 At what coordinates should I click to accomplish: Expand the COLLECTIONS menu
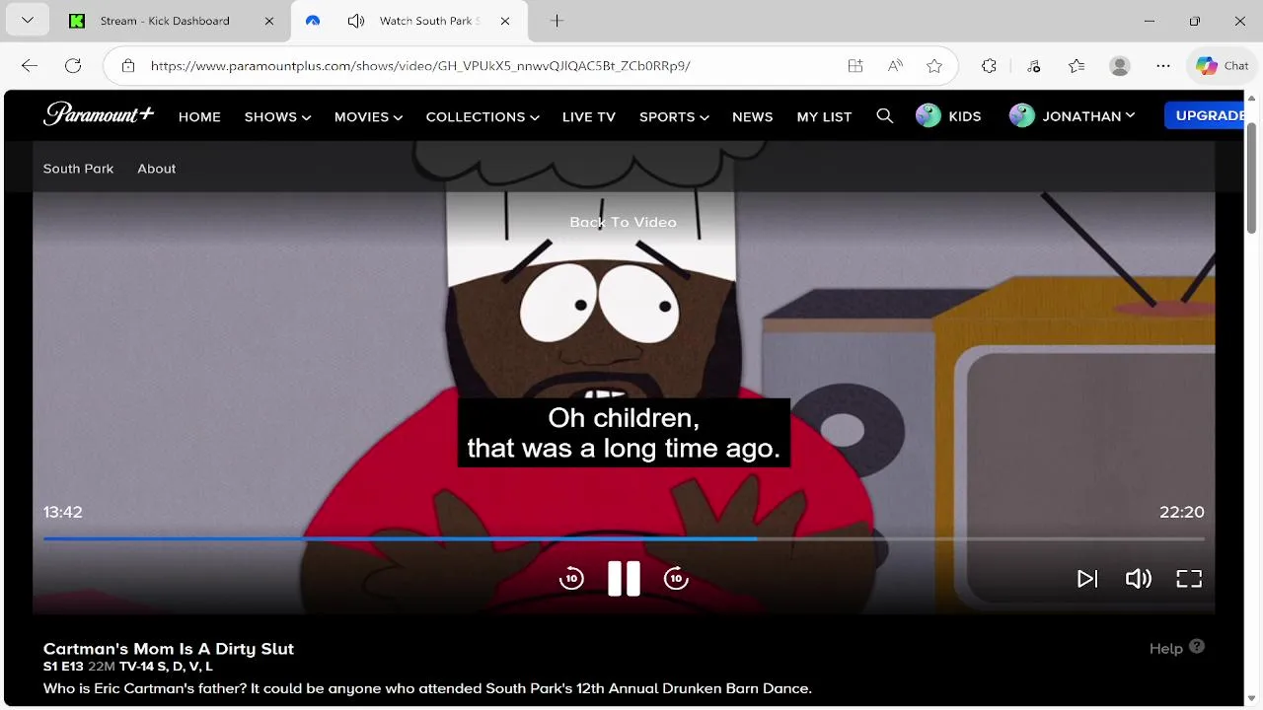(483, 116)
